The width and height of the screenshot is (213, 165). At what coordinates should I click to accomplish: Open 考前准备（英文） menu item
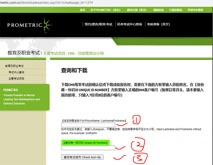click(158, 24)
